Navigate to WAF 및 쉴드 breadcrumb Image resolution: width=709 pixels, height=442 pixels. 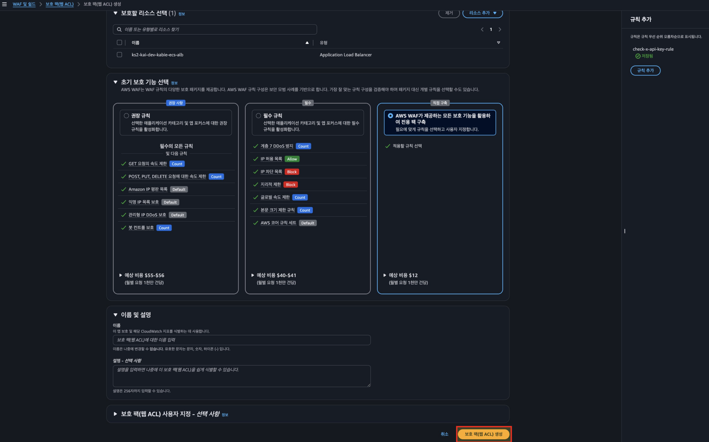click(24, 4)
